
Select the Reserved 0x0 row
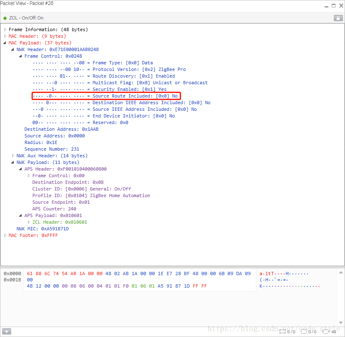coord(80,122)
